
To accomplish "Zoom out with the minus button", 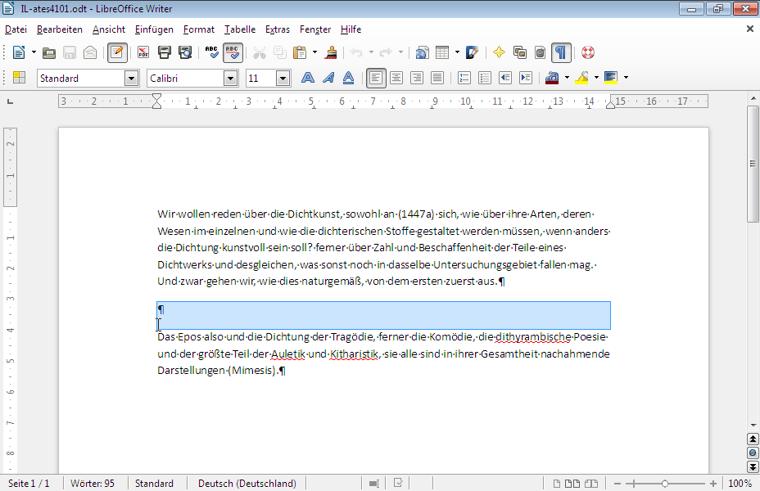I will click(617, 484).
